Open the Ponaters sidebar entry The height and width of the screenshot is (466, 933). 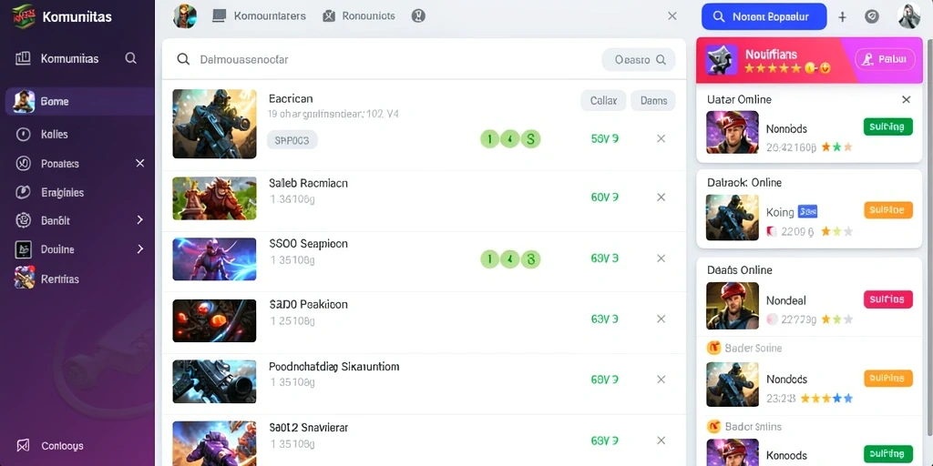pyautogui.click(x=59, y=164)
